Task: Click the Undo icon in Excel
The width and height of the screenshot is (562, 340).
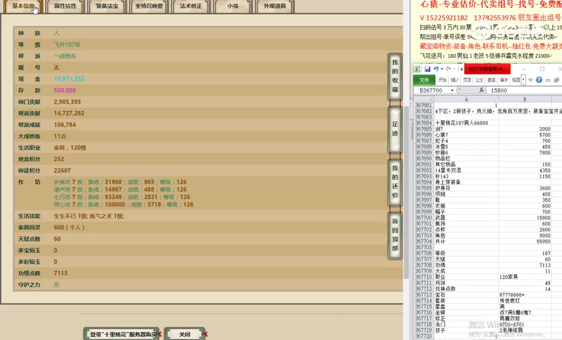Action: [436, 69]
